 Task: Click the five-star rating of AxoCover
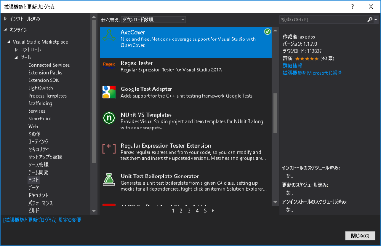coord(307,59)
